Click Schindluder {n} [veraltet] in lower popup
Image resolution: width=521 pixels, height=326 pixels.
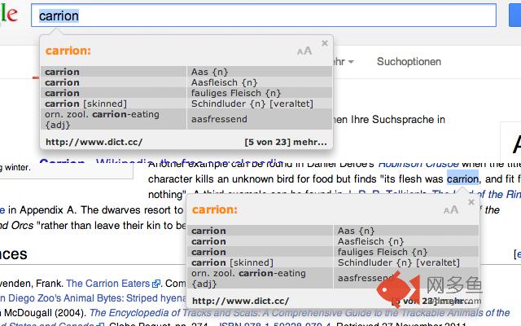coord(399,262)
